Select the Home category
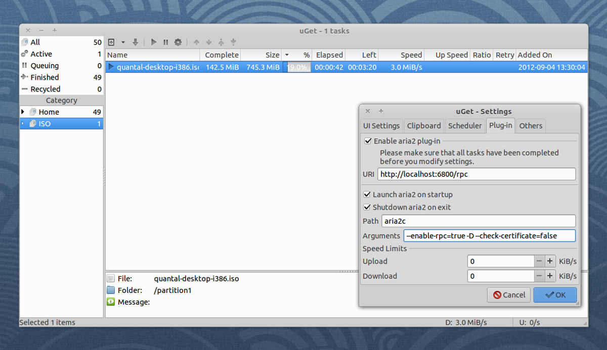This screenshot has height=350, width=607. [61, 112]
